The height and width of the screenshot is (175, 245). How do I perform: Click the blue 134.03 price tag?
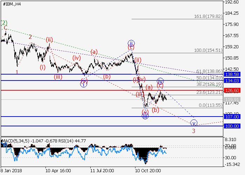pyautogui.click(x=232, y=81)
